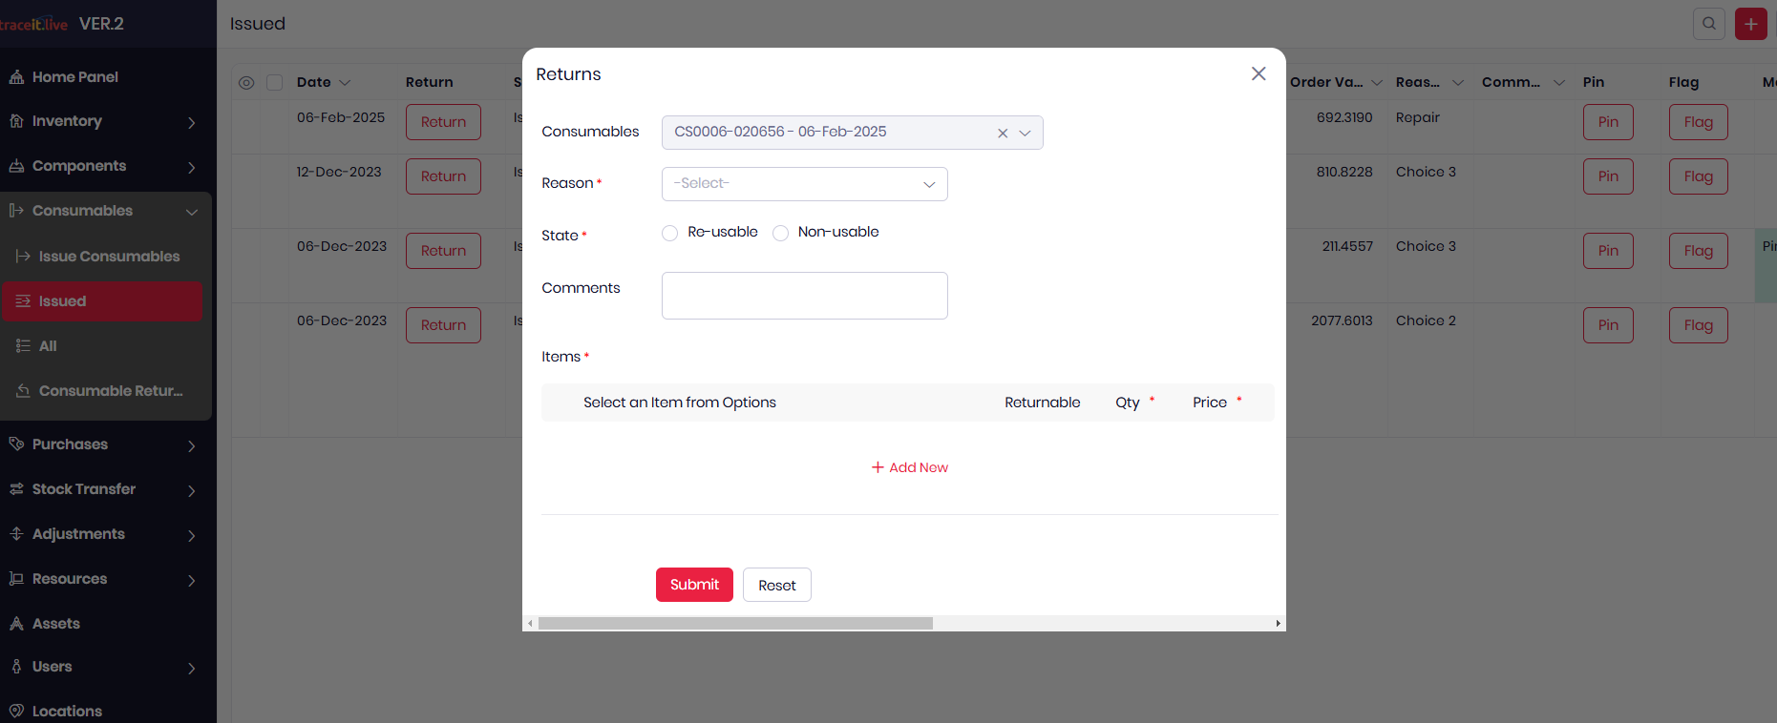Click the red plus add icon

pos(1750,24)
